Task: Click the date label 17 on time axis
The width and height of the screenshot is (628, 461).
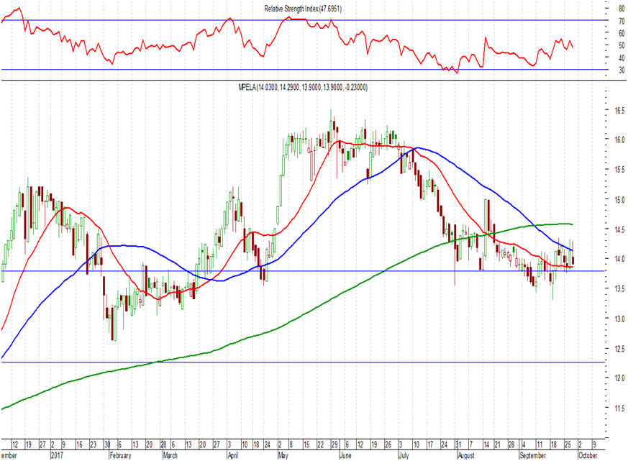Action: 430,445
